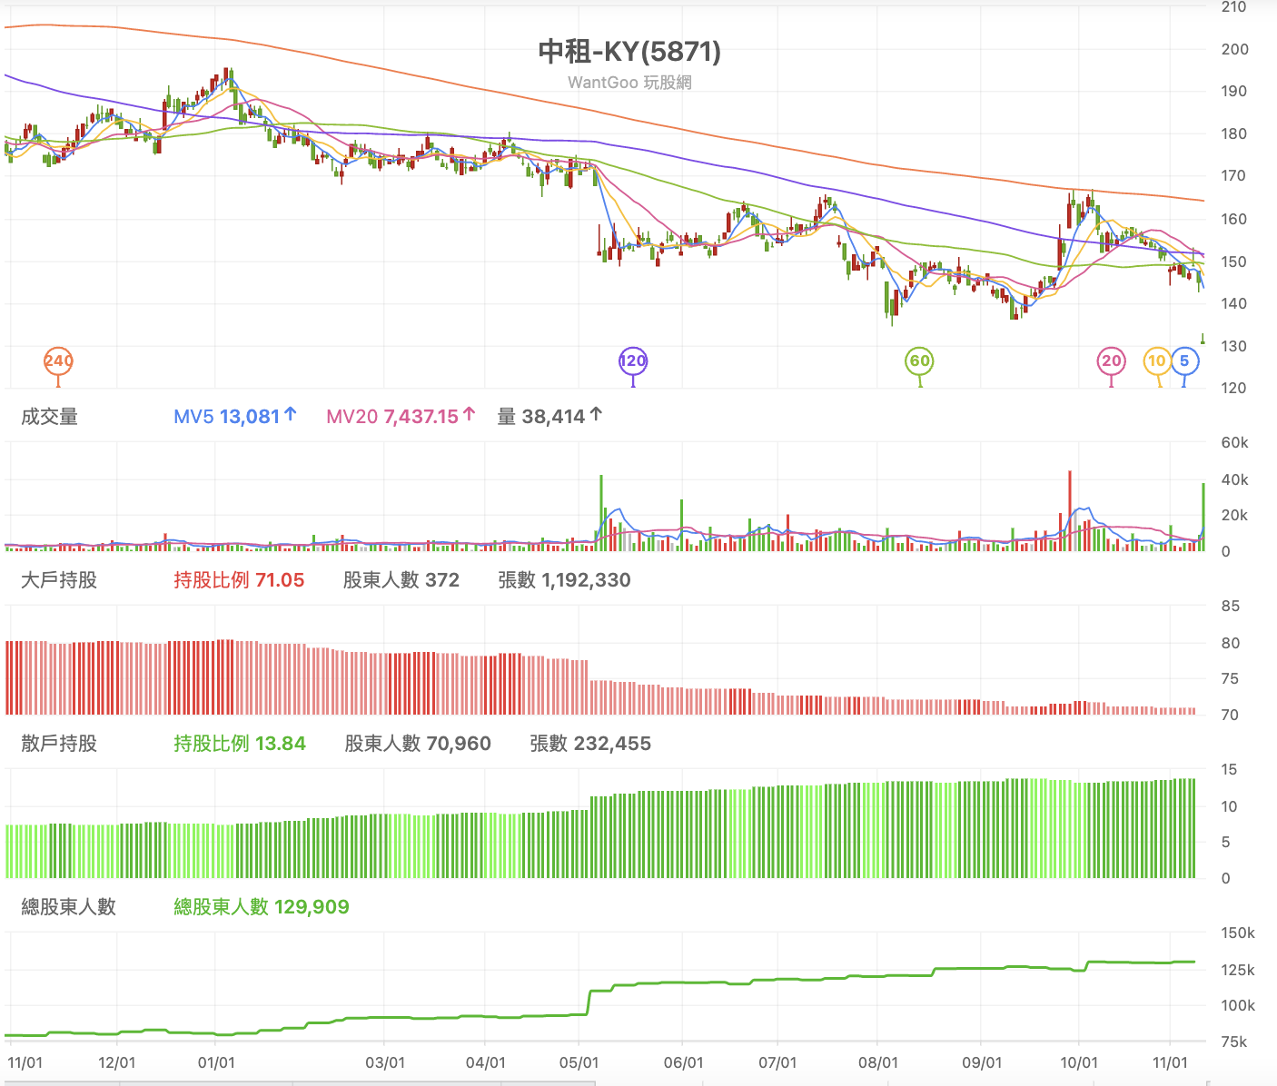Click the MV20 7,437.15 volume indicator
Screen dimensions: 1277x1086
point(401,417)
